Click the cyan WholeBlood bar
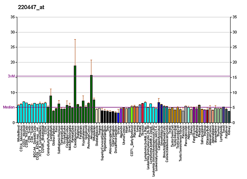Screen dimensions: 247x179 [19, 114]
